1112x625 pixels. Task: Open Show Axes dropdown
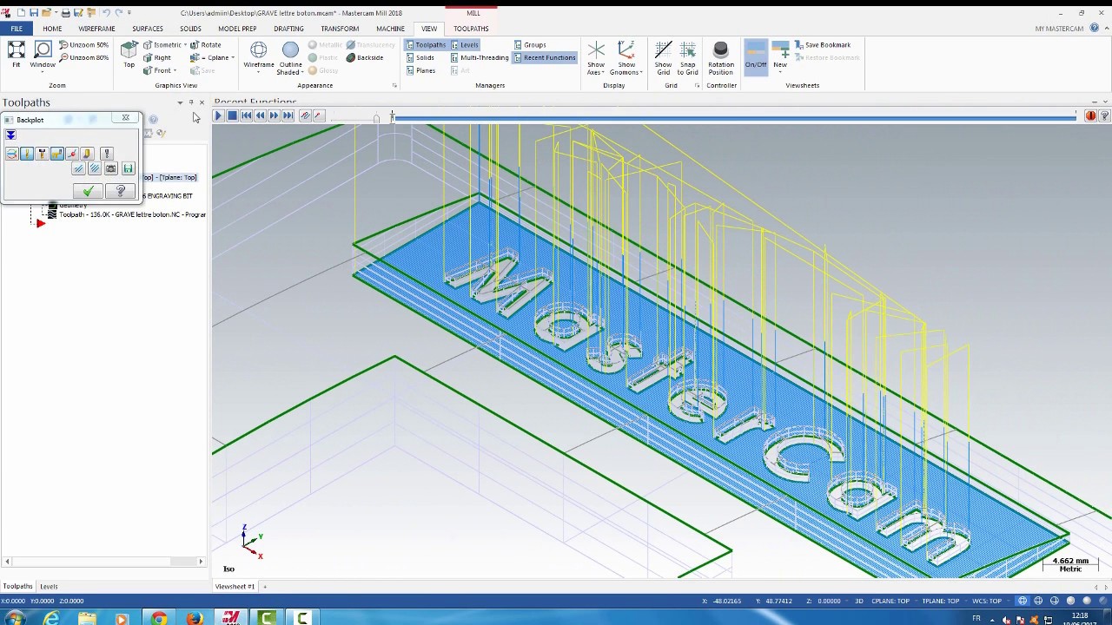[601, 72]
